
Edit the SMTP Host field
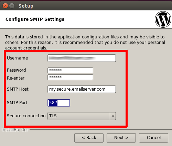tap(82, 89)
